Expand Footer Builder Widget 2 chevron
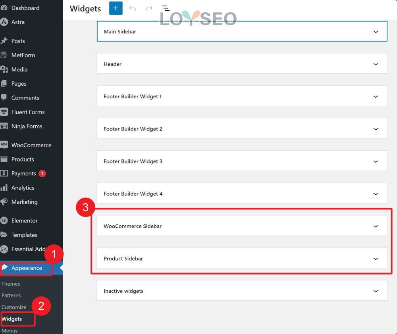 (x=376, y=129)
